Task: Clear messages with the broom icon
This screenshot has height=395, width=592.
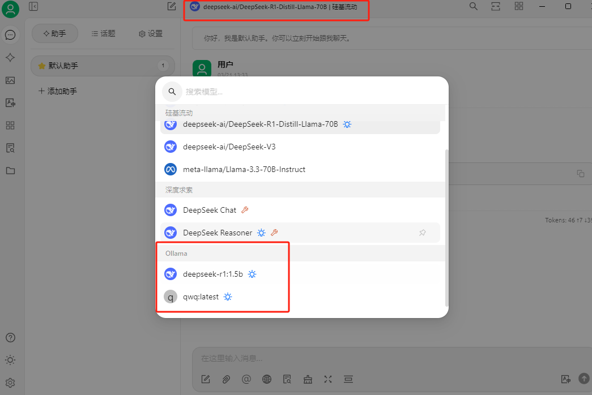Action: tap(308, 379)
